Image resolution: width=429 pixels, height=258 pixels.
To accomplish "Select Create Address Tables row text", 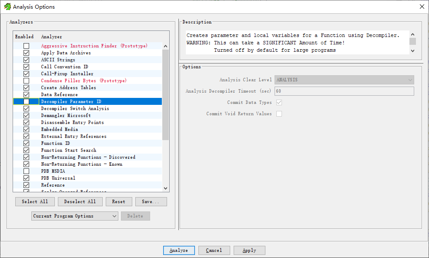I will coord(69,88).
